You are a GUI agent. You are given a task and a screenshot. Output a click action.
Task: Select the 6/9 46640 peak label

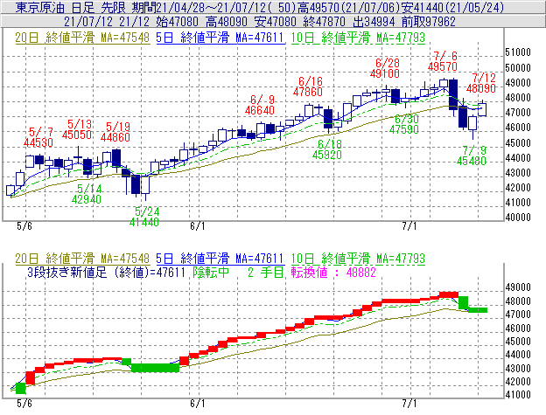260,105
